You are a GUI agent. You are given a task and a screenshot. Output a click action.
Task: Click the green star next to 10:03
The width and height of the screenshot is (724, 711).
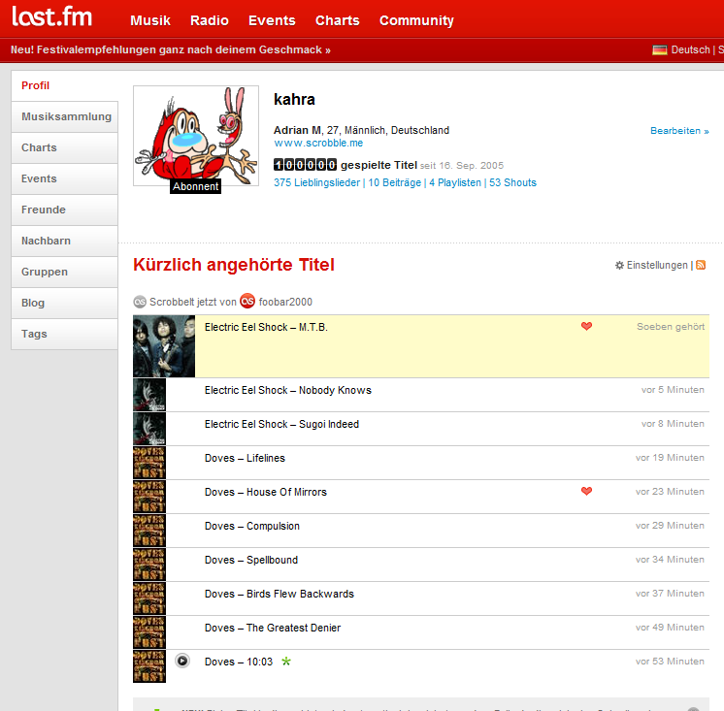pos(286,662)
